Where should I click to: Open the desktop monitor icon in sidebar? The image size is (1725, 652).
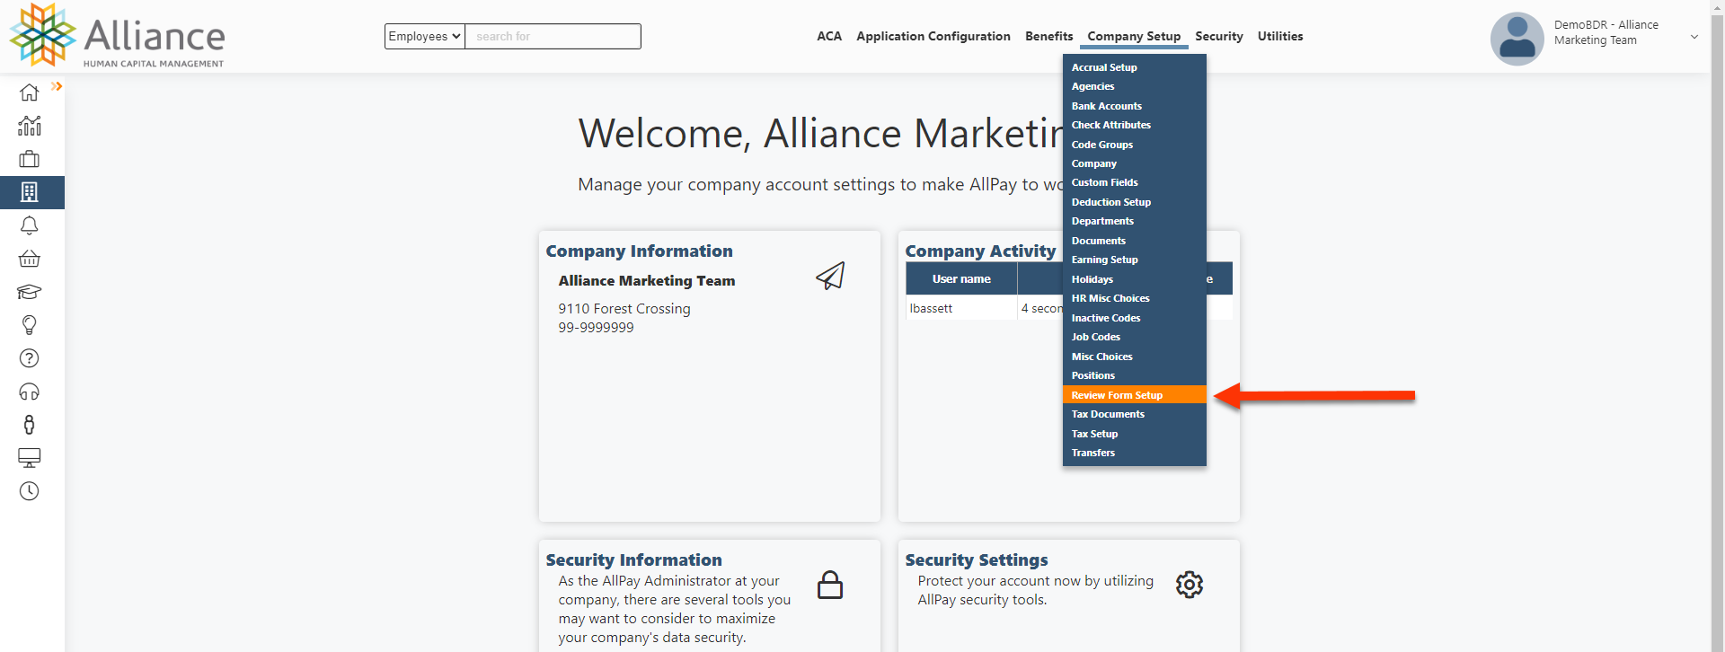[29, 458]
